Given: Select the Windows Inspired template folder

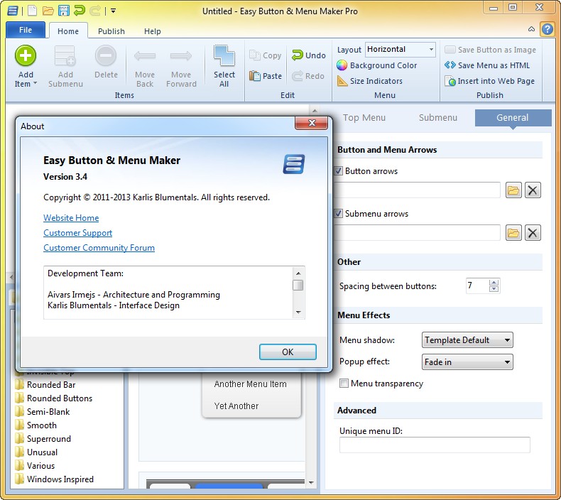Looking at the screenshot, I should (55, 479).
